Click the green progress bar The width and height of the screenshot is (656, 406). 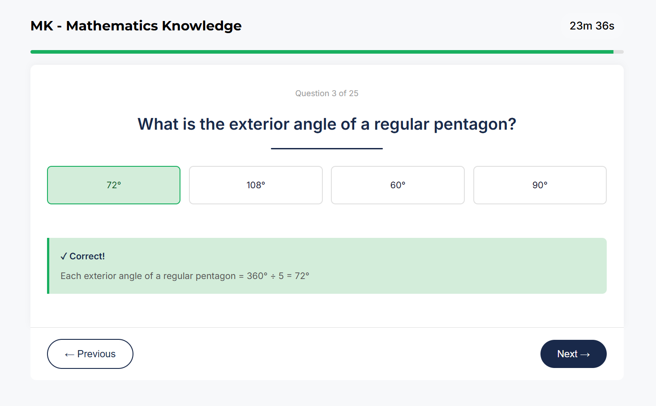[313, 51]
